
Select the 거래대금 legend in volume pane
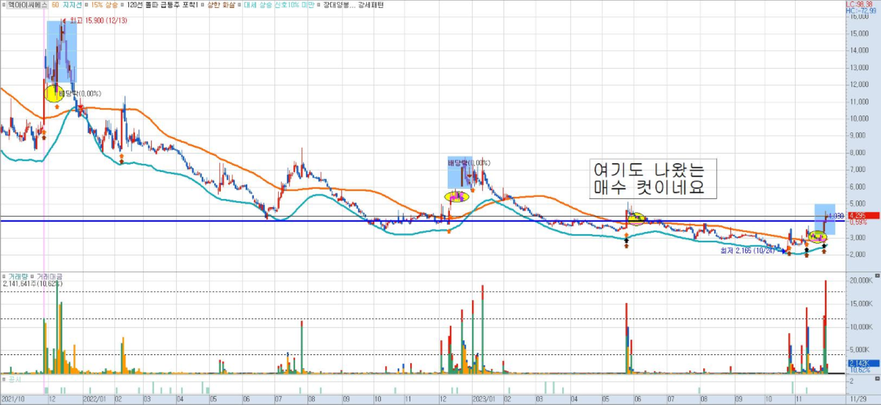pos(50,276)
